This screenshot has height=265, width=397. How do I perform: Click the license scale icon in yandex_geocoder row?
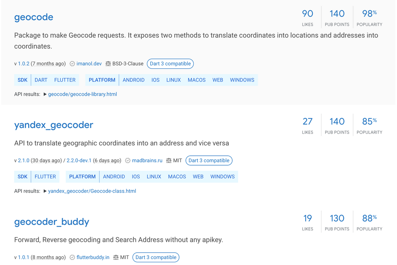pyautogui.click(x=169, y=161)
